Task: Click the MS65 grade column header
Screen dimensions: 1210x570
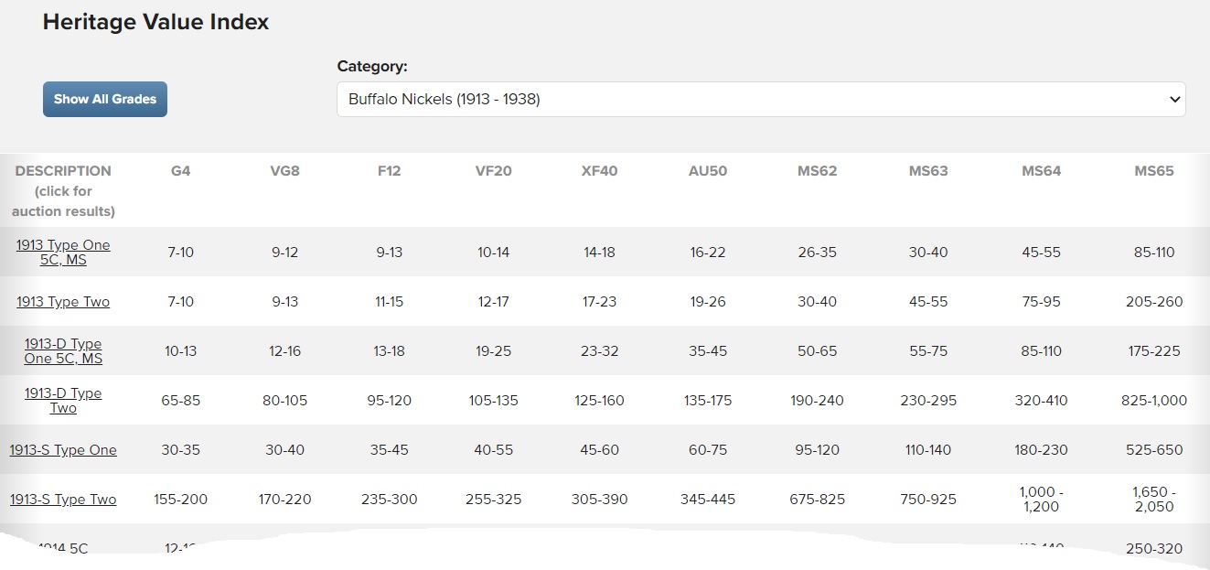Action: click(1153, 171)
